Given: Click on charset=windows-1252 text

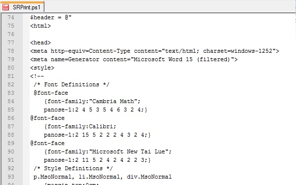Looking at the screenshot, I should point(238,51).
